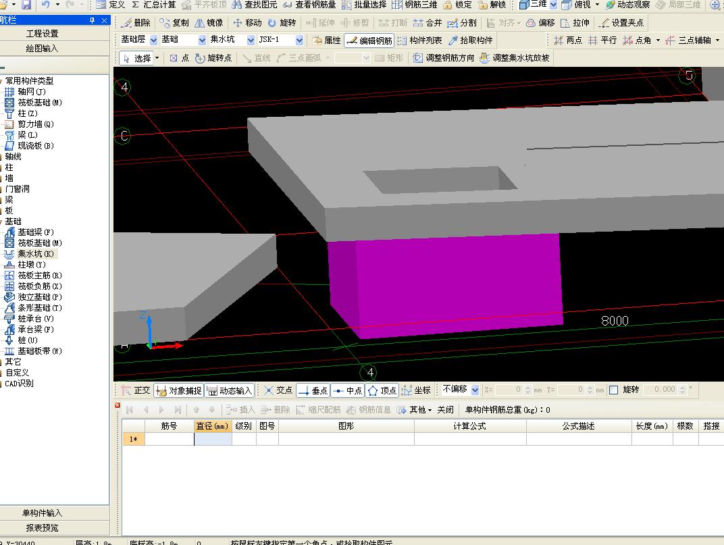Open the 不偏移 offset dropdown

pos(475,390)
